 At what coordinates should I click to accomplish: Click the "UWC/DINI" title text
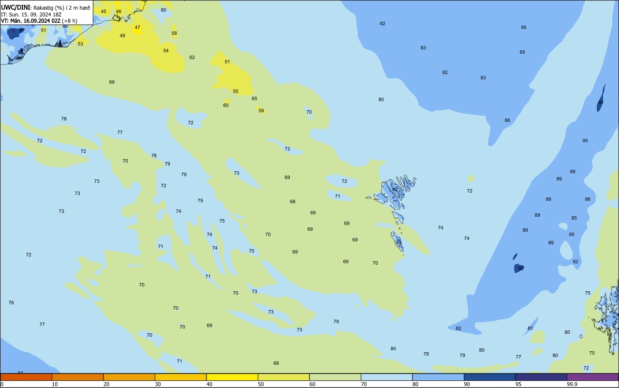[x=16, y=8]
